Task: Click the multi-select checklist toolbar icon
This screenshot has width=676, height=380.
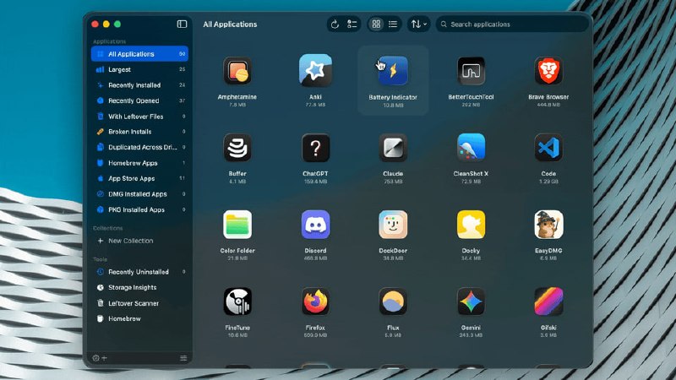Action: [x=352, y=24]
